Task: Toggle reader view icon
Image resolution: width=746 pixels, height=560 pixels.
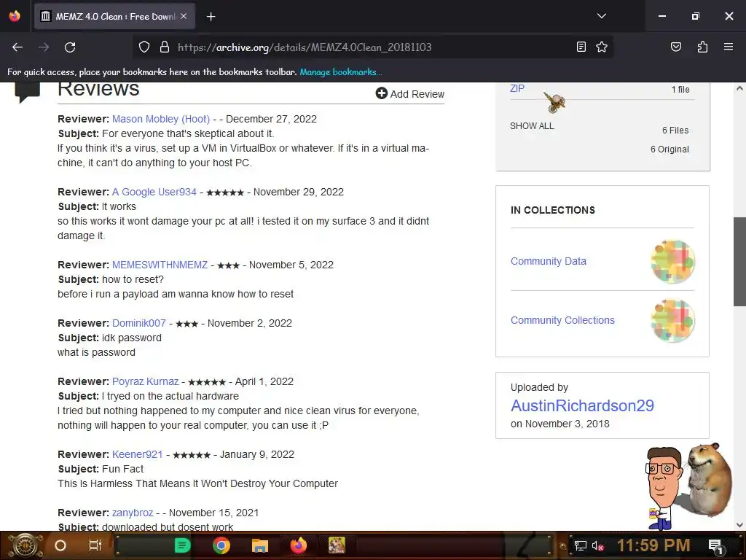Action: coord(581,47)
